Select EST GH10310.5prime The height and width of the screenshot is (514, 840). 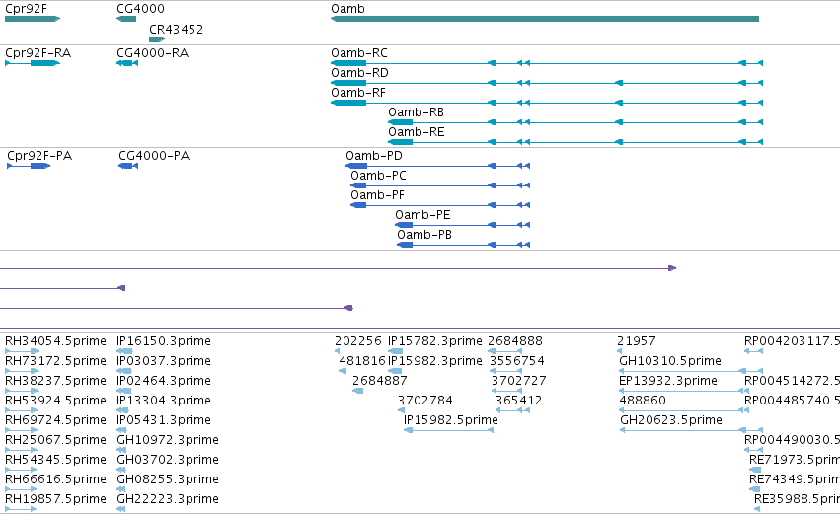click(x=670, y=361)
